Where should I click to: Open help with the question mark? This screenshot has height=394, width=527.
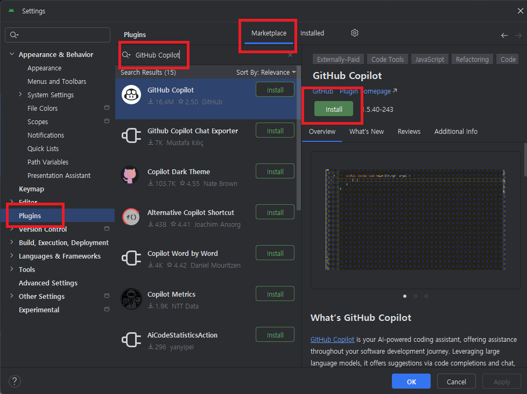(x=15, y=381)
